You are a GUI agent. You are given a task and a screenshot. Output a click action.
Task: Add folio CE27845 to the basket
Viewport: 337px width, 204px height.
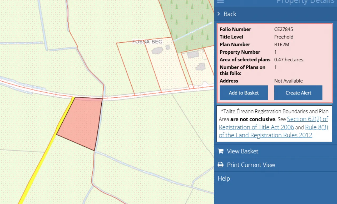coord(244,93)
